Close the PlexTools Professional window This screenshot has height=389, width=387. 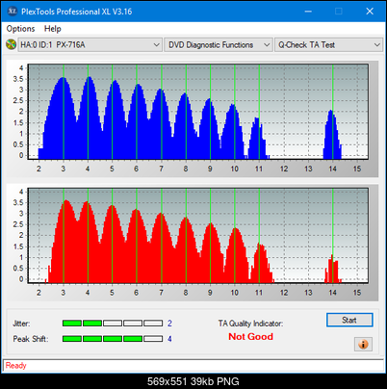370,12
